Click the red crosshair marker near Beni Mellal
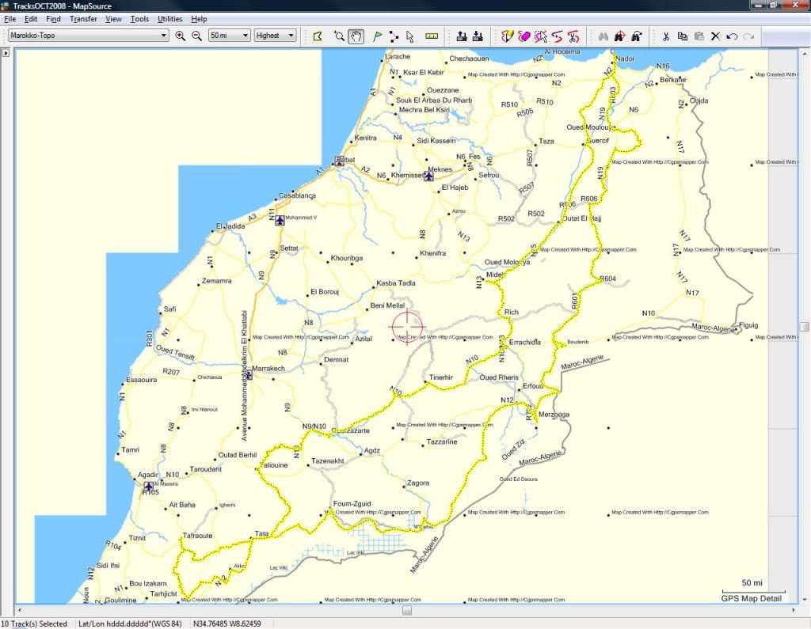Viewport: 811px width, 629px height. [x=408, y=327]
